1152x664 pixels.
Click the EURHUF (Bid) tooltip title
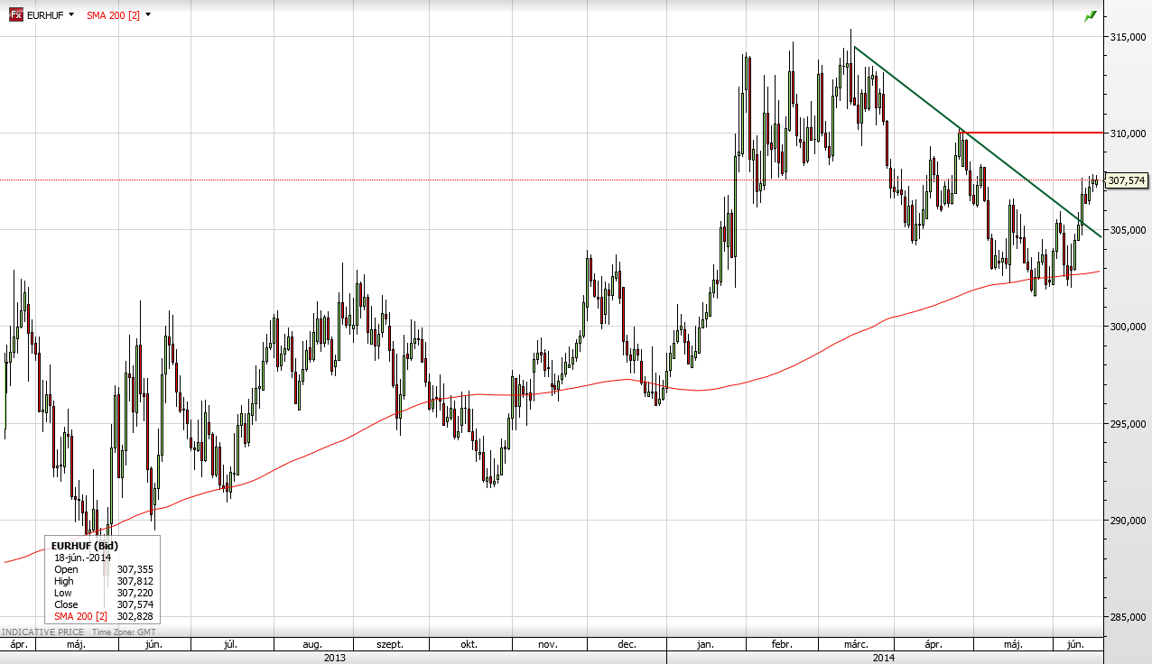[85, 546]
